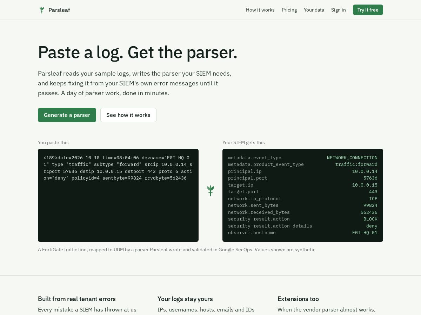Click the security_result.action field name

[259, 219]
